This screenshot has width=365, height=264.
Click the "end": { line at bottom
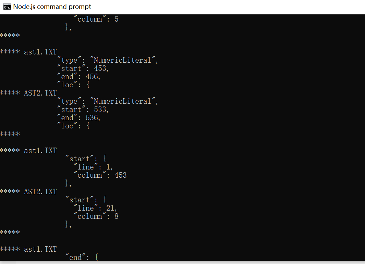click(82, 257)
